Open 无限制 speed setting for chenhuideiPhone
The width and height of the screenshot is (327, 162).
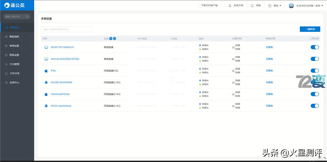pyautogui.click(x=269, y=94)
